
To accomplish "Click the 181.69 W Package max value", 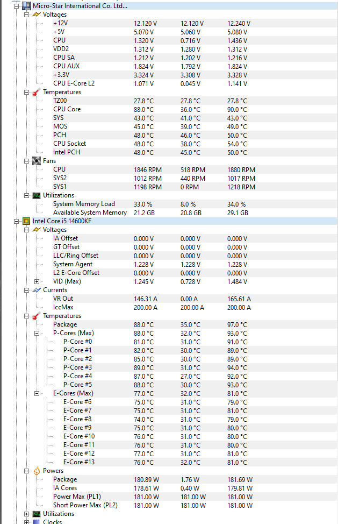I will pos(240,479).
